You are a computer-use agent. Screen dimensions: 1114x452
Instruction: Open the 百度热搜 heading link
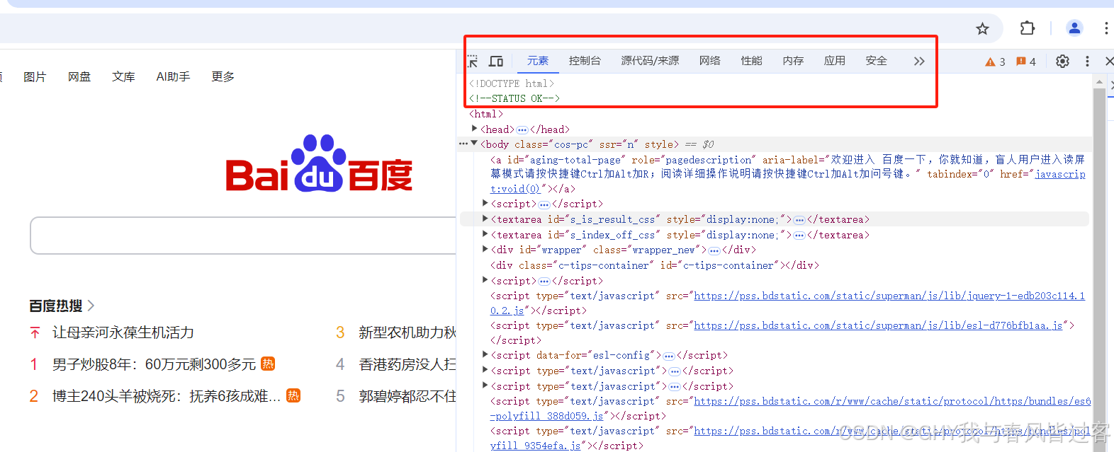click(x=62, y=306)
